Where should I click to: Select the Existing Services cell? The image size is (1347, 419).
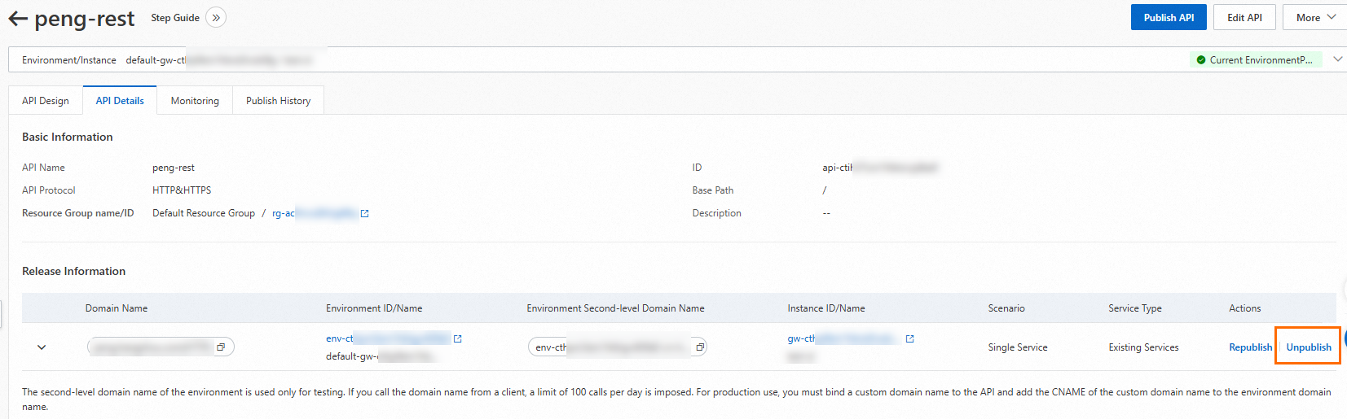pyautogui.click(x=1143, y=347)
